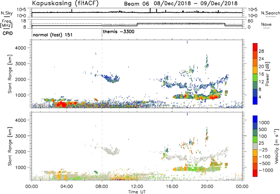
Task: Click the 09/Dec/2018 end date
Action: [219, 4]
